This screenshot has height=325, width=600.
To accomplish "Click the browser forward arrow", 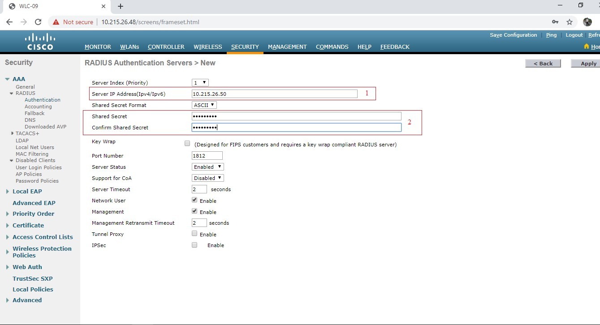I will tap(24, 22).
